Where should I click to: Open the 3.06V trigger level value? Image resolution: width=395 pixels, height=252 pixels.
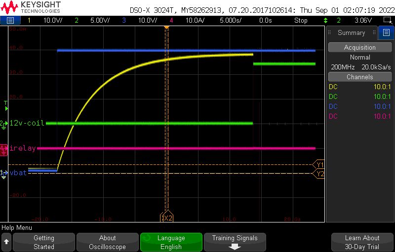(363, 20)
